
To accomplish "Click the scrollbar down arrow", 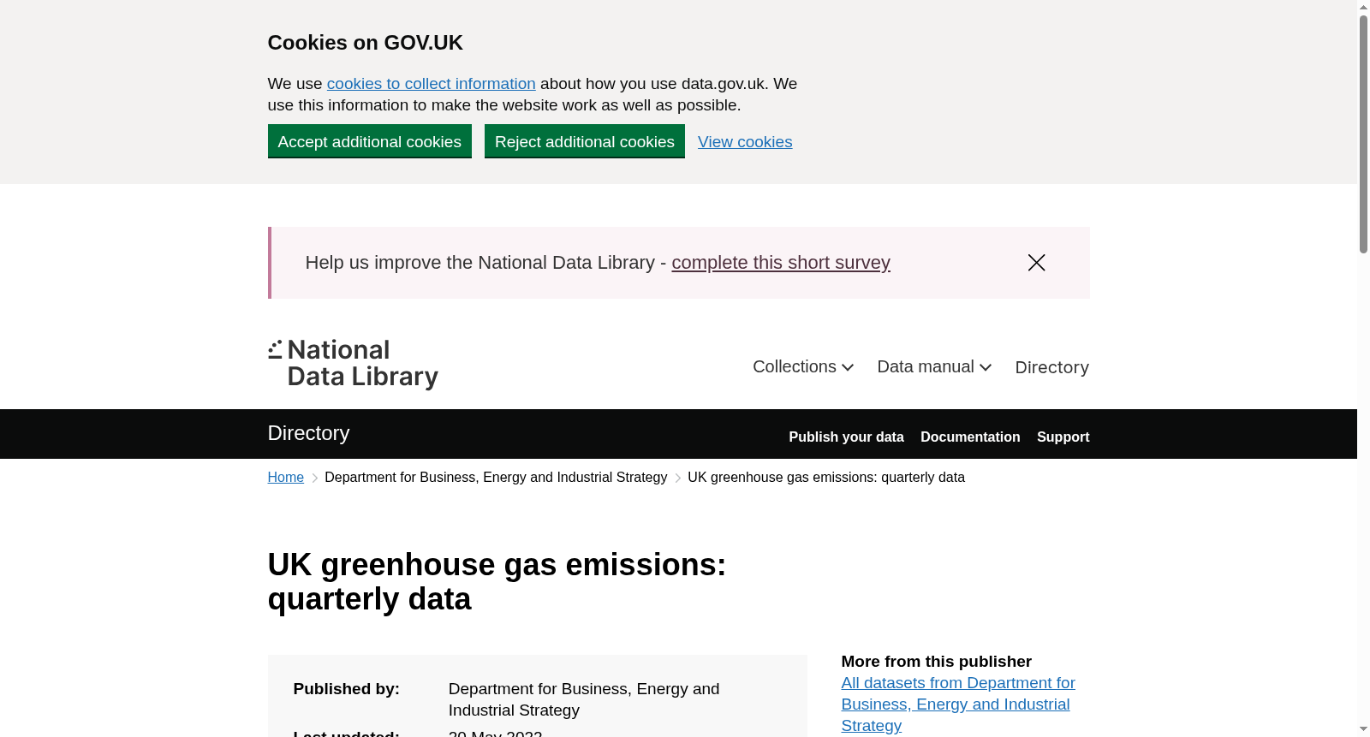I will tap(1363, 729).
